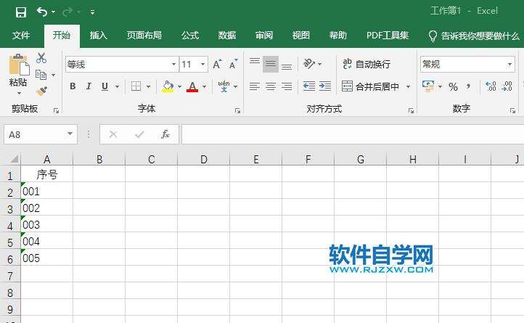524x323 pixels.
Task: Activate the Format Painter brush
Action: click(x=42, y=91)
